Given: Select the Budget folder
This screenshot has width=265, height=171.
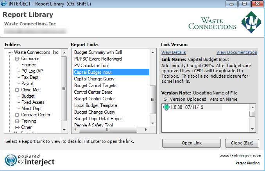Looking at the screenshot, I should [x=28, y=96].
